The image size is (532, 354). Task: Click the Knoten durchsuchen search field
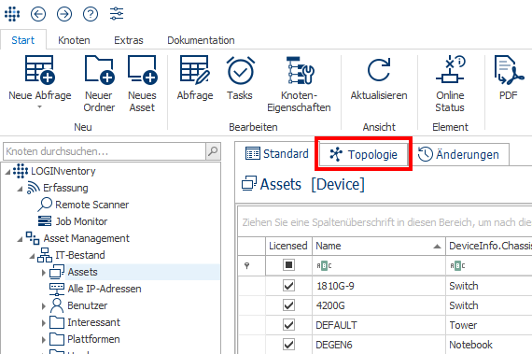[105, 151]
